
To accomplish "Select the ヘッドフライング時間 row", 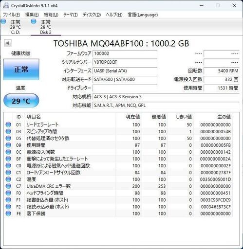I will coord(118,193).
